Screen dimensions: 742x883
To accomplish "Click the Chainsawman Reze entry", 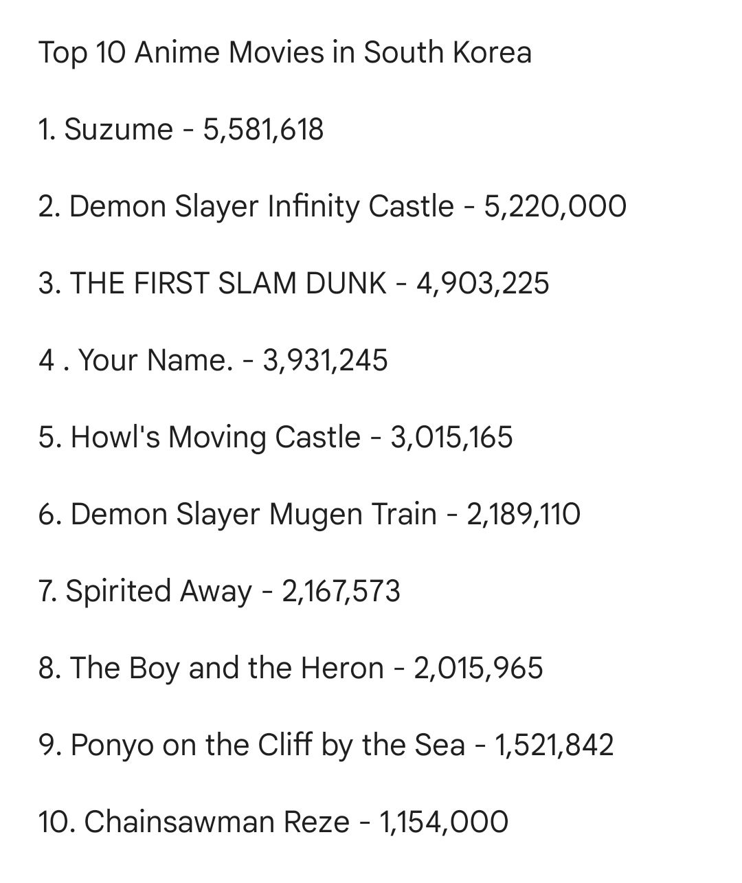I will click(x=273, y=822).
